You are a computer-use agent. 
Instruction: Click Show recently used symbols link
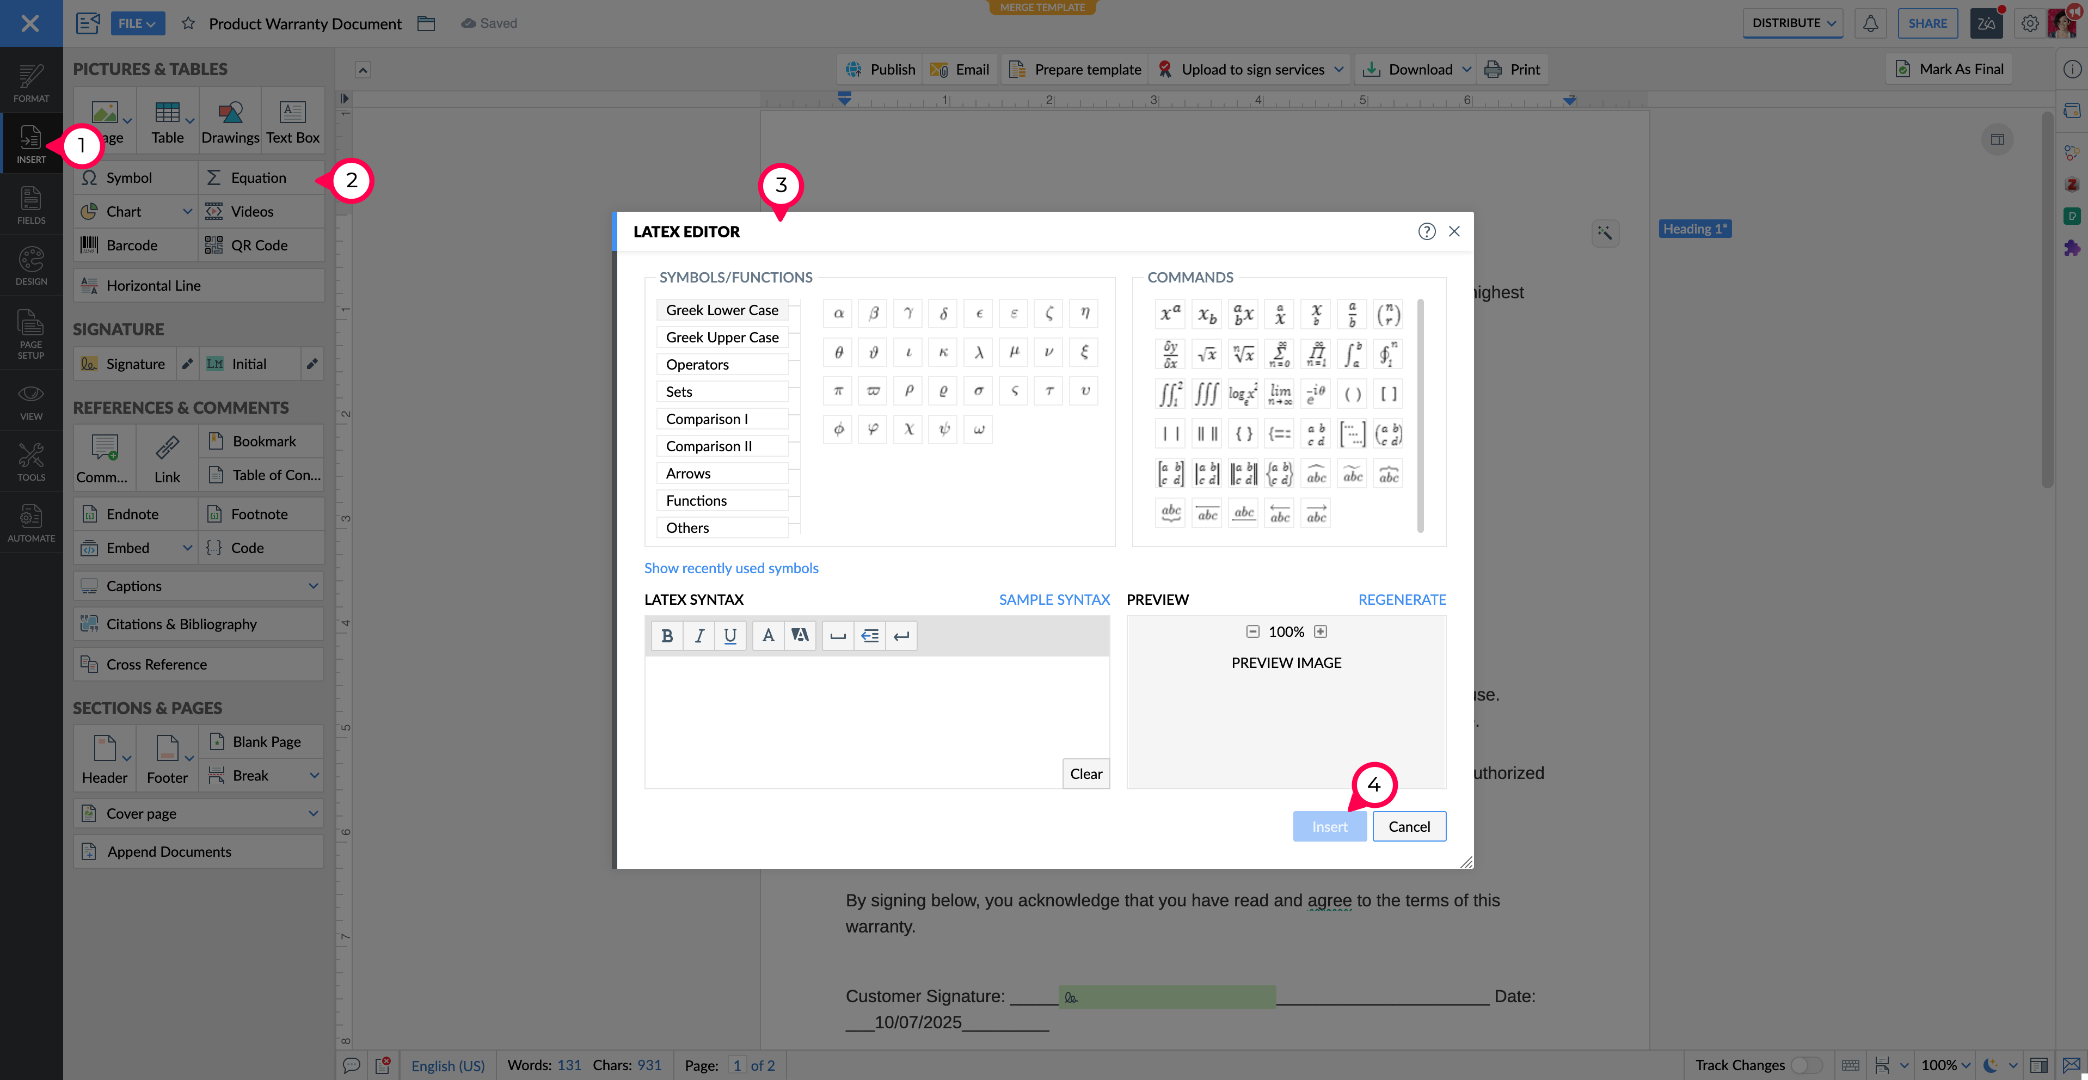[x=731, y=568]
